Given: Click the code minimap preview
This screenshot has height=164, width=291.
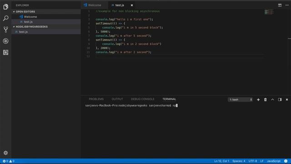Looking at the screenshot, I should click(269, 12).
